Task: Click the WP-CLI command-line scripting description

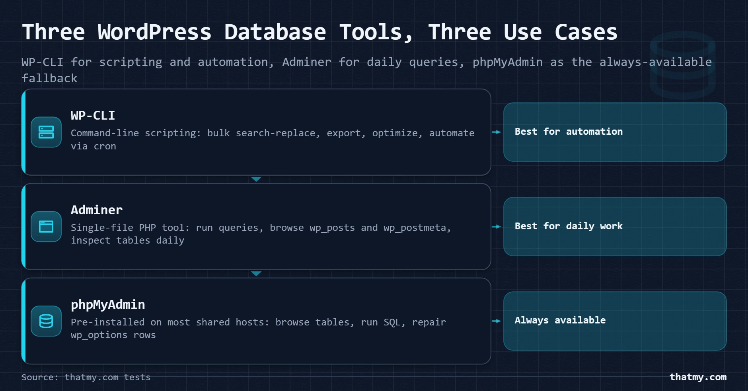Action: coord(273,139)
